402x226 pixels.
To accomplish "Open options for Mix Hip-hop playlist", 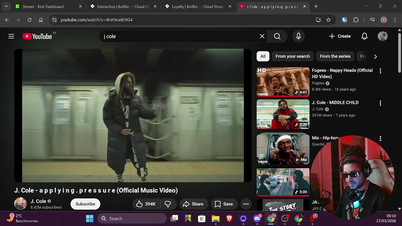I will [380, 138].
